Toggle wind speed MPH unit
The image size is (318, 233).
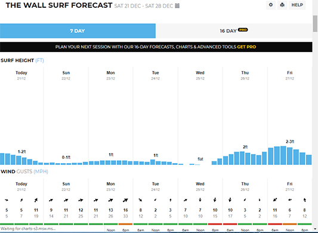41,171
